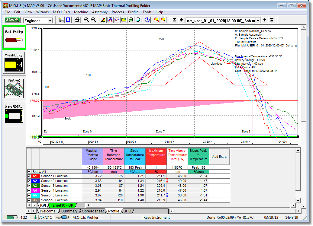Click the cyan A5 color swatch
This screenshot has width=313, height=226.
coord(35,195)
